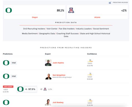Screen dimensions: 132x107
Task: Click the NEW LEADER red badge
Action: pyautogui.click(x=8, y=87)
